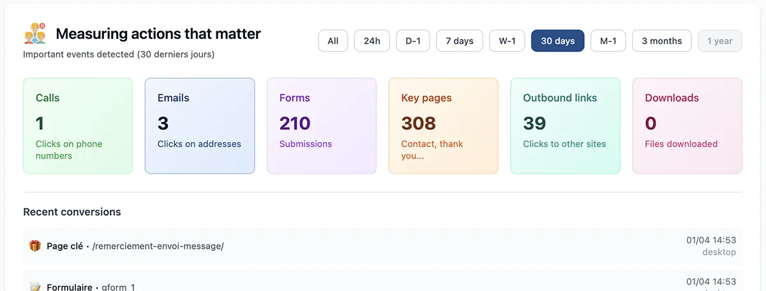
Task: Open the Downloads card
Action: coord(687,126)
